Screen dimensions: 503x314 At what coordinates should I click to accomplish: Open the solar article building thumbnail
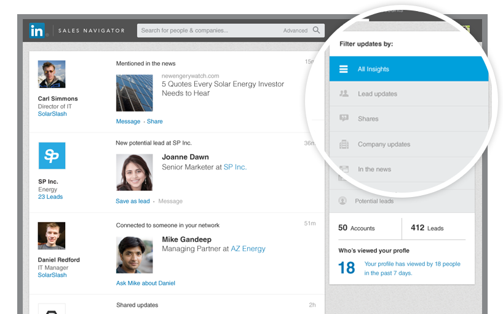coord(135,93)
